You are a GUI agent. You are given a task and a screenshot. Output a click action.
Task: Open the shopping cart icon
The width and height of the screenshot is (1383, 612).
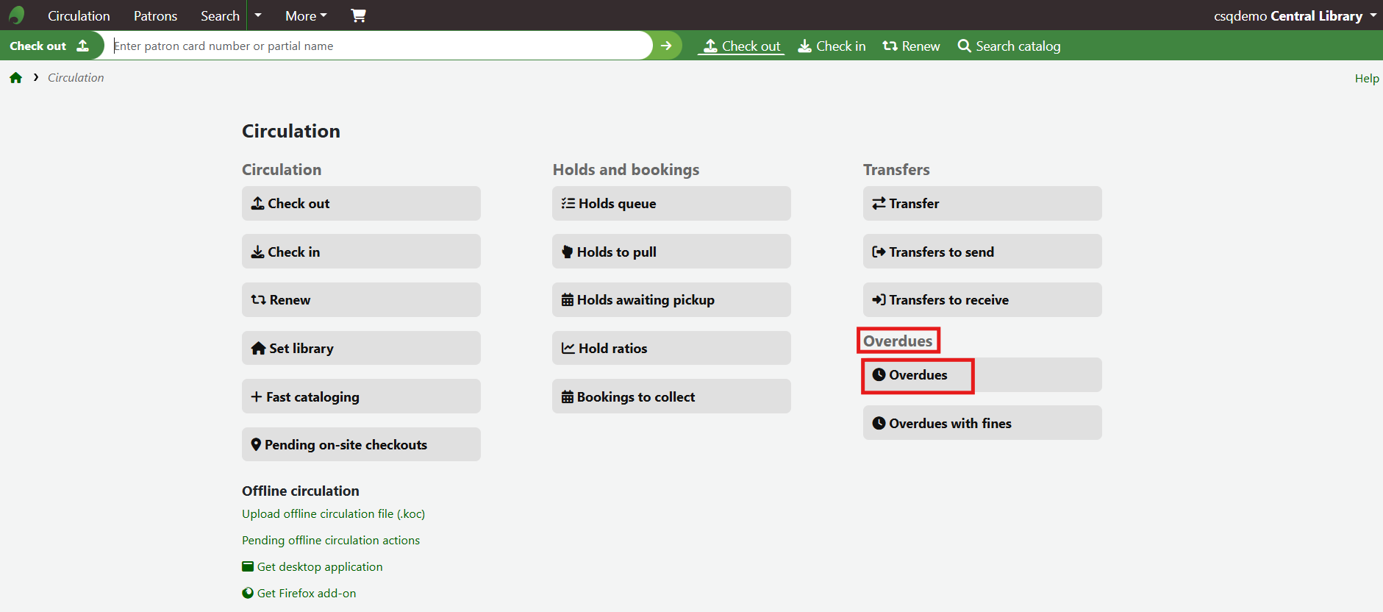pos(358,15)
